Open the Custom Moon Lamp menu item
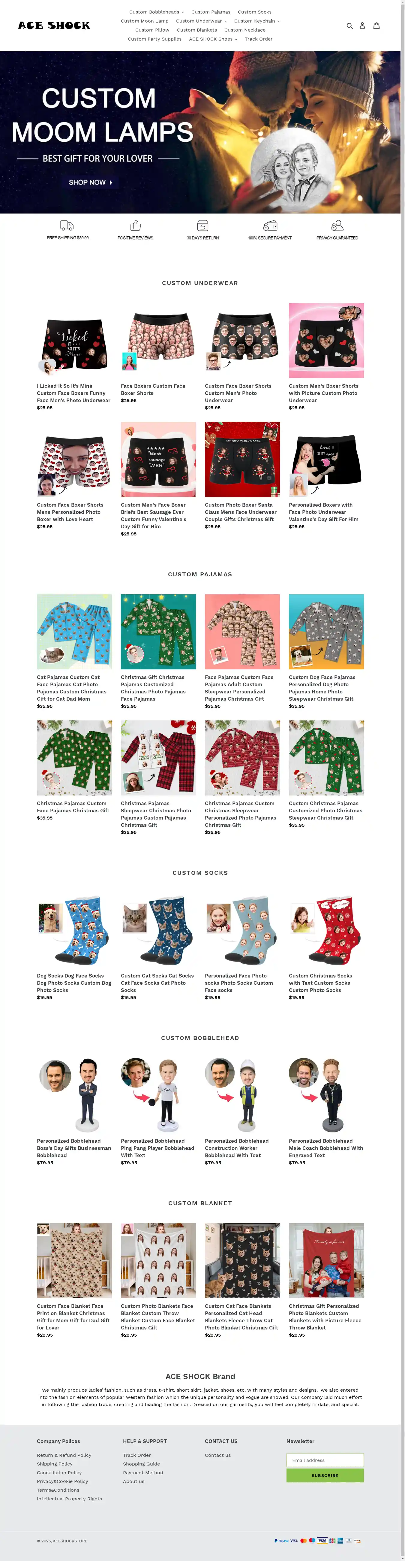The image size is (405, 1561). (145, 21)
